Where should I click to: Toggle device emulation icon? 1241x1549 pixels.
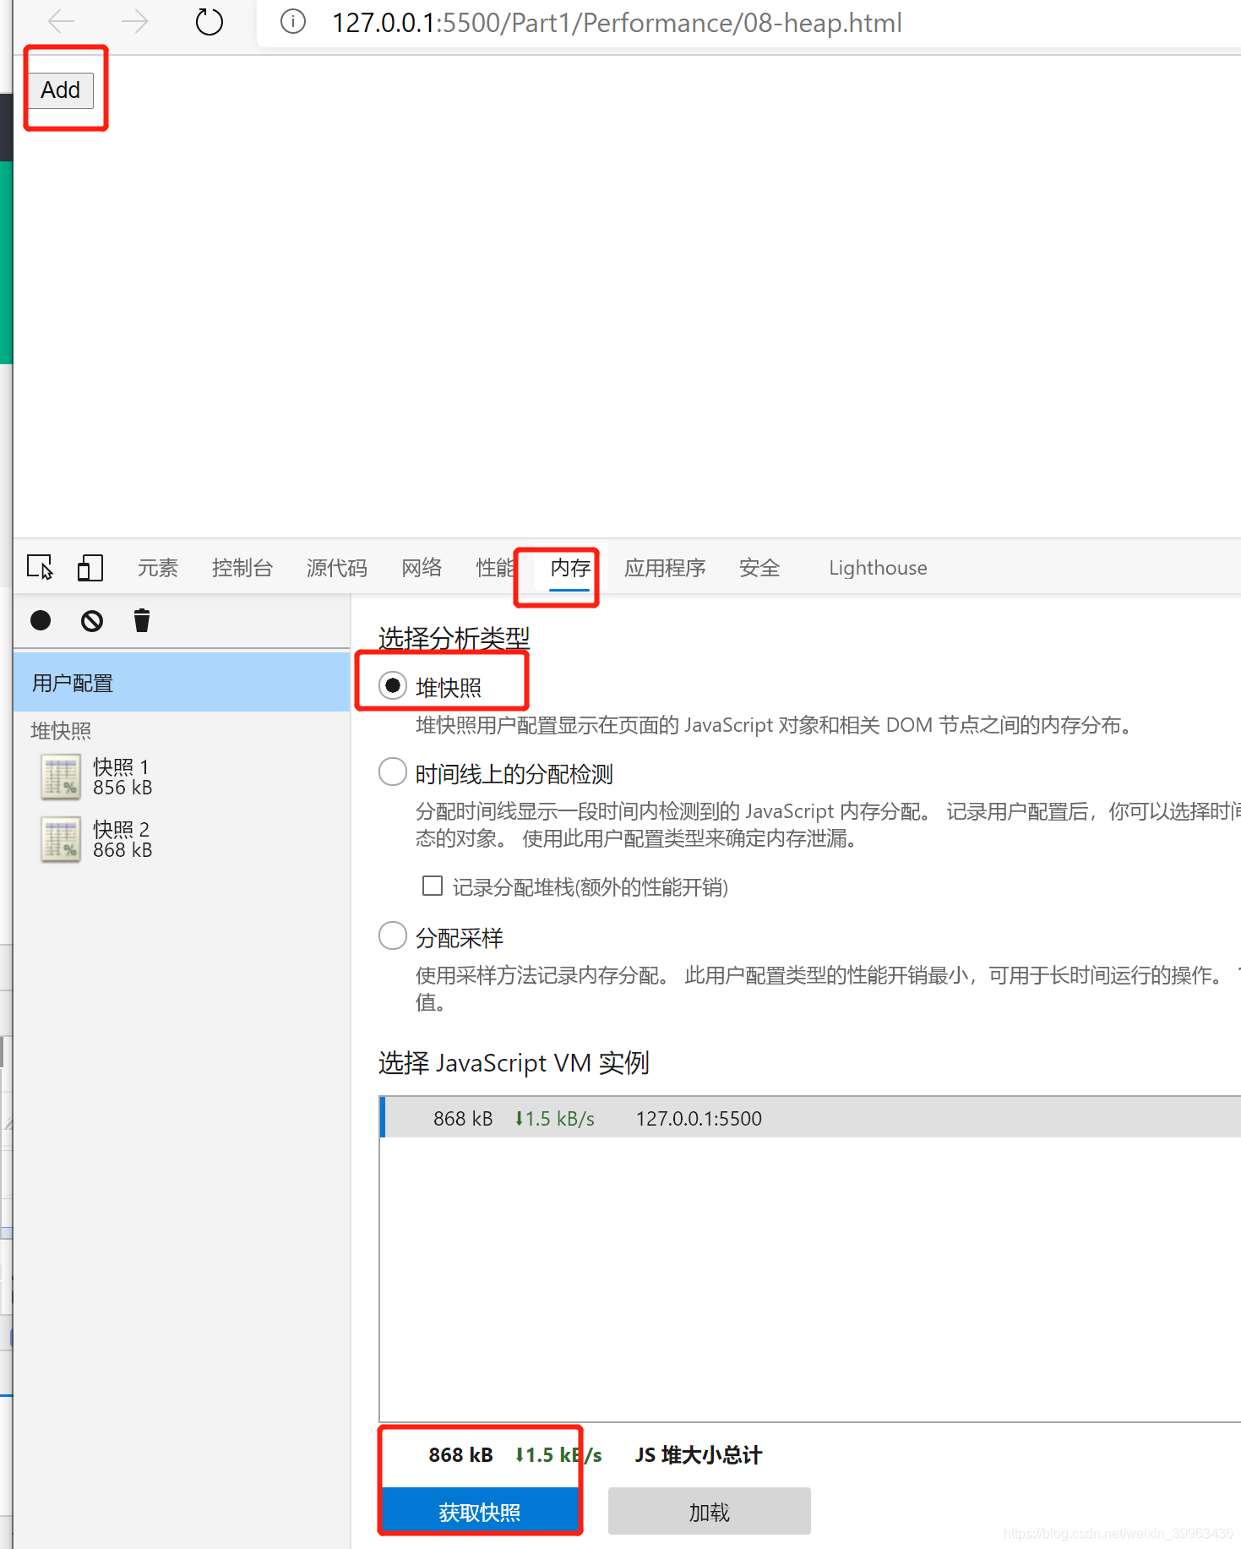point(90,567)
